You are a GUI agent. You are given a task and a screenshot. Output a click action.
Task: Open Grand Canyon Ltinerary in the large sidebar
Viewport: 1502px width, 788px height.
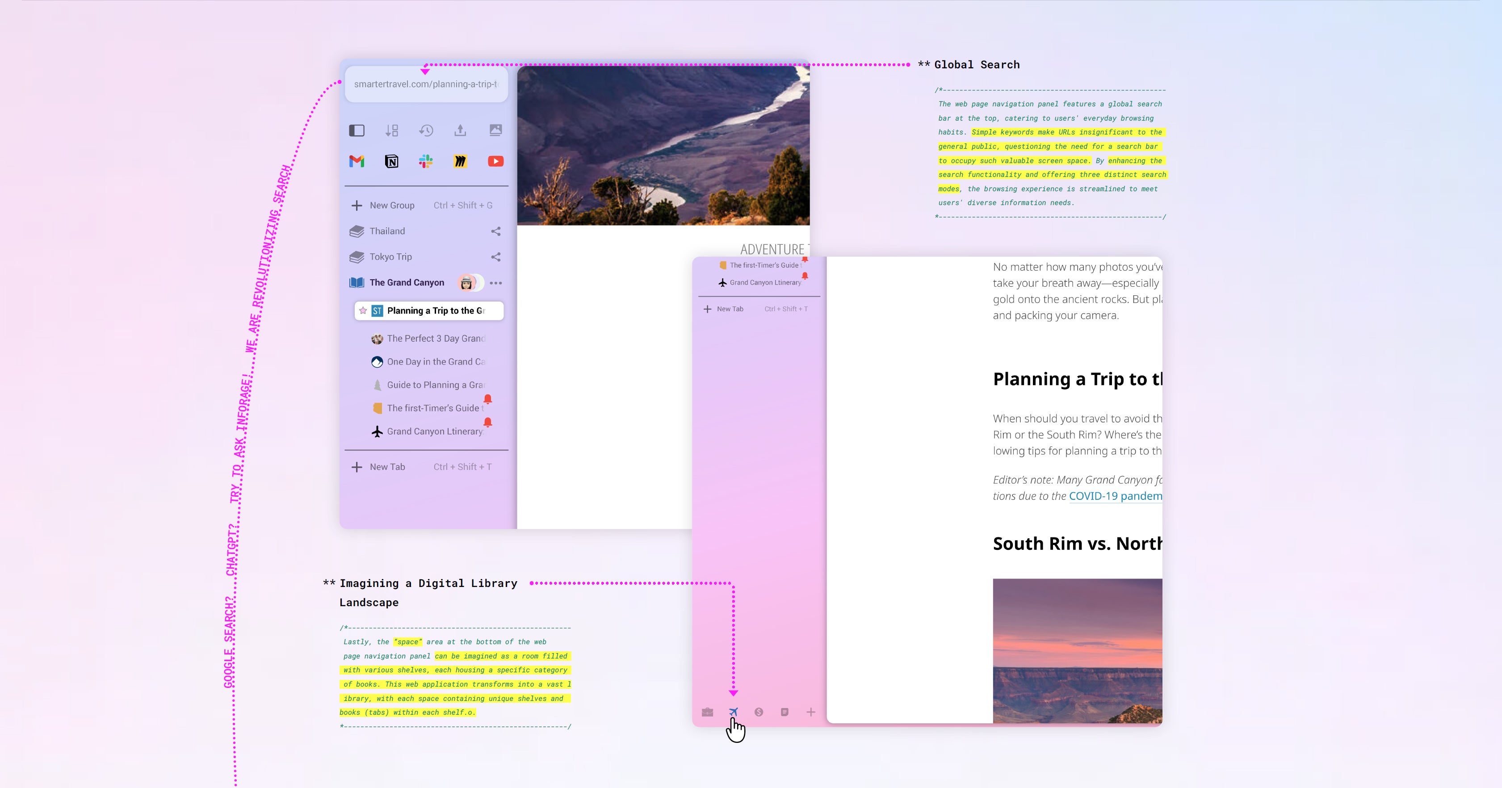coord(429,432)
